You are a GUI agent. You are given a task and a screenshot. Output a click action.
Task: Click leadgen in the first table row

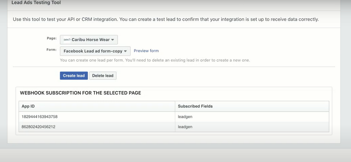tap(185, 117)
